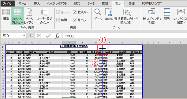Select 改ページプレビュー view button
The height and width of the screenshot is (99, 187).
click(x=17, y=16)
